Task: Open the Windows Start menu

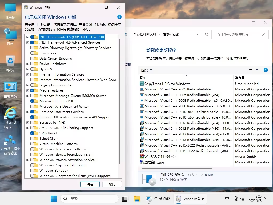Action: [x=54, y=199]
